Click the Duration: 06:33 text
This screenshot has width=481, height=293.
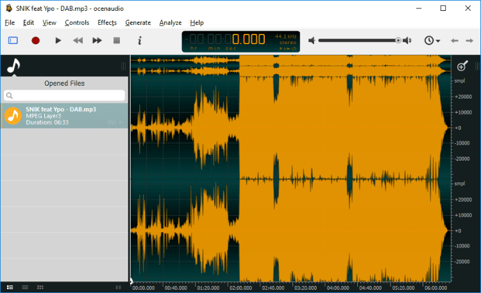47,122
